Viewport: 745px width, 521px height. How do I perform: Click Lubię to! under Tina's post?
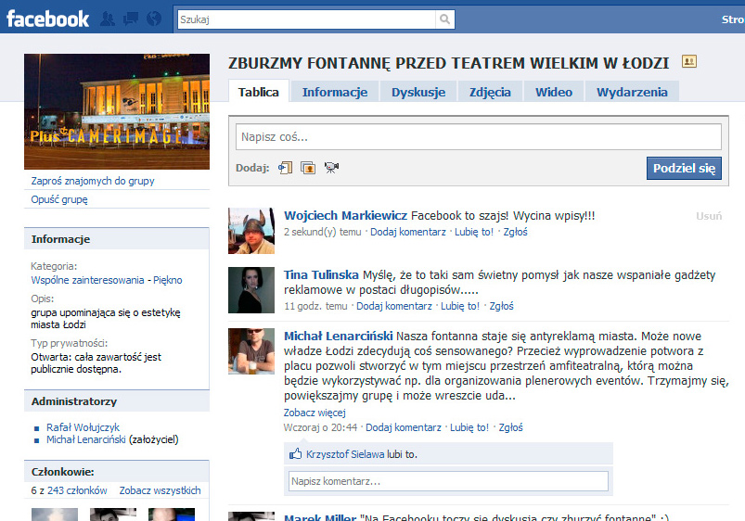[460, 306]
